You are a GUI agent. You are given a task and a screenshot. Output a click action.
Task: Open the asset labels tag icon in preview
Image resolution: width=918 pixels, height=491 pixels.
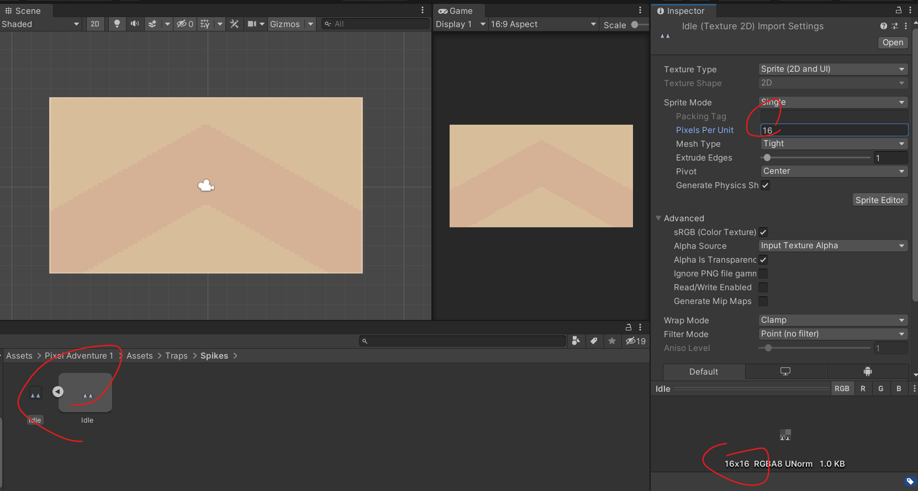pyautogui.click(x=910, y=482)
